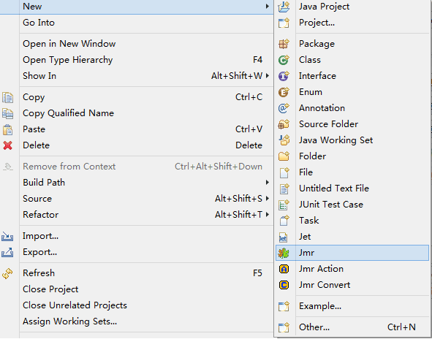Screen dimensions: 432x339
Task: Click the Annotation @ icon
Action: click(x=284, y=108)
